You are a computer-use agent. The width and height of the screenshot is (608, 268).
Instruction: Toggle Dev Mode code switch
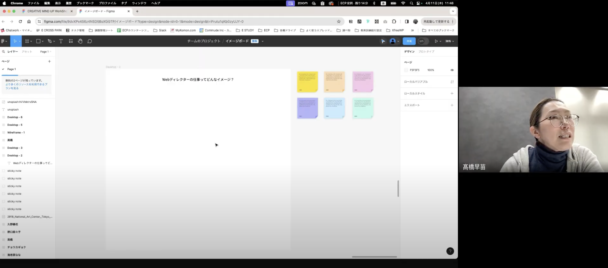(422, 41)
